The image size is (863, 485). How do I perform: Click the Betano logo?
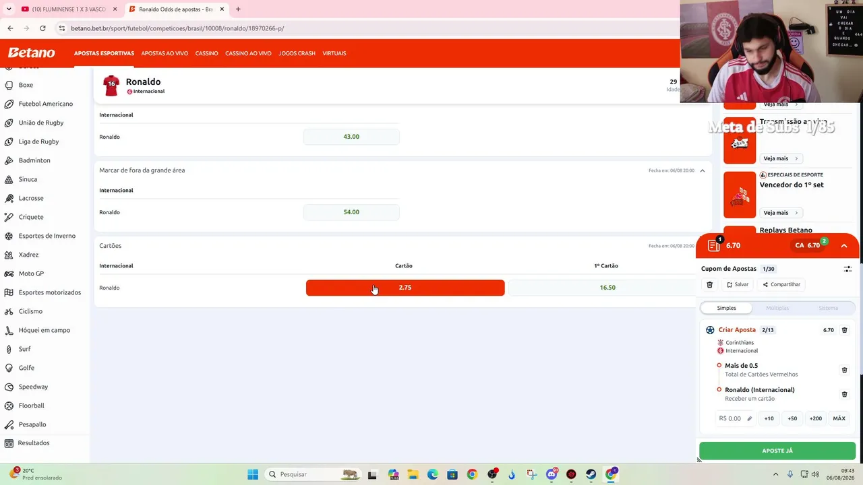point(31,53)
